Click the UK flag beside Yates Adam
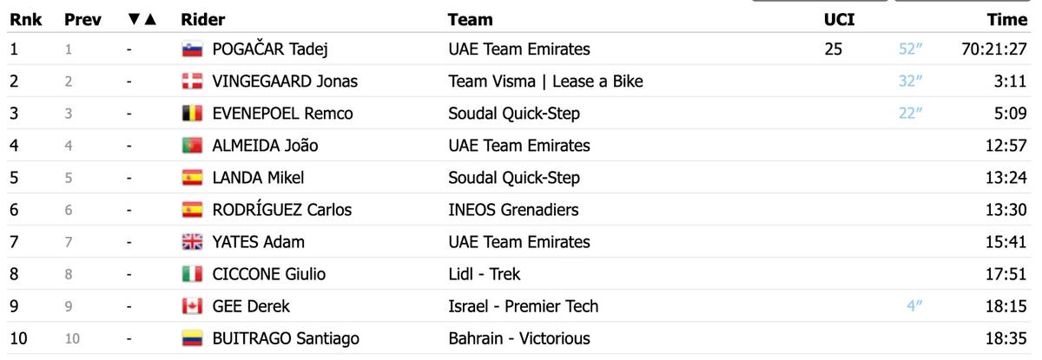The width and height of the screenshot is (1042, 360). pos(191,242)
